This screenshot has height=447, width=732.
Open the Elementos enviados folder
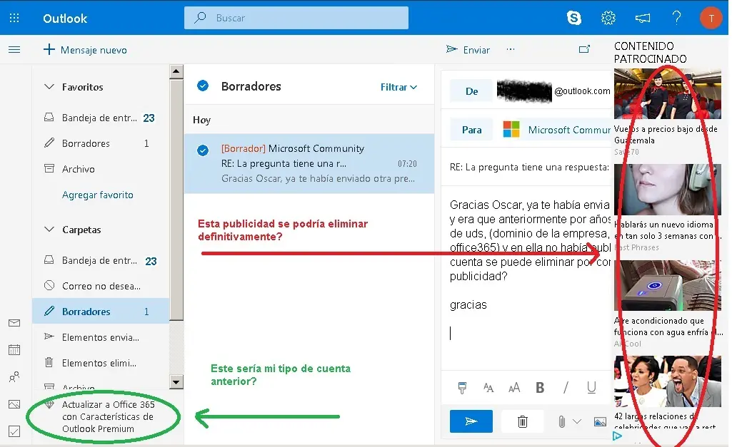click(x=101, y=337)
